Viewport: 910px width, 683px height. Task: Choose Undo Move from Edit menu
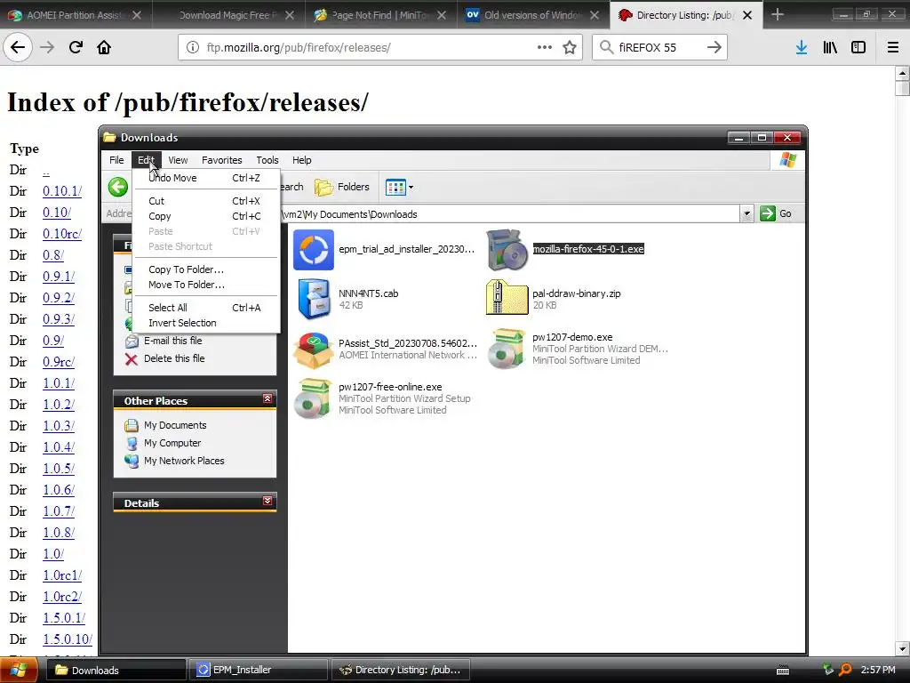click(206, 178)
